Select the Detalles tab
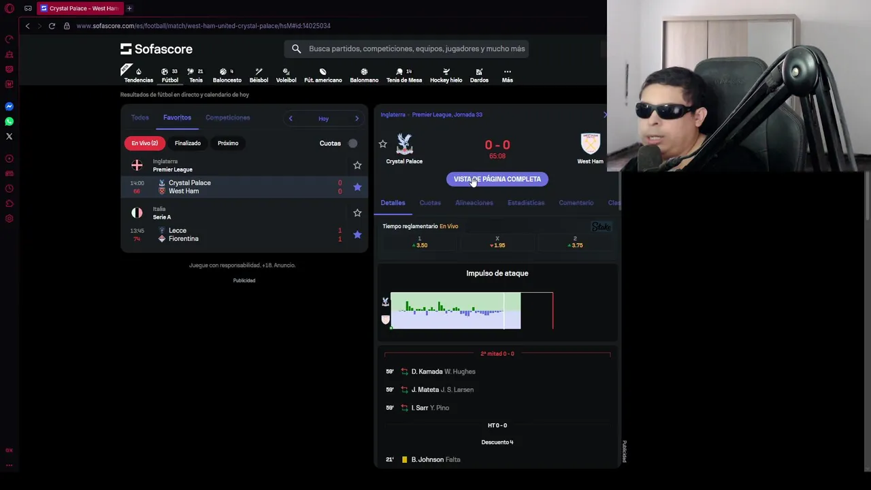 tap(393, 203)
